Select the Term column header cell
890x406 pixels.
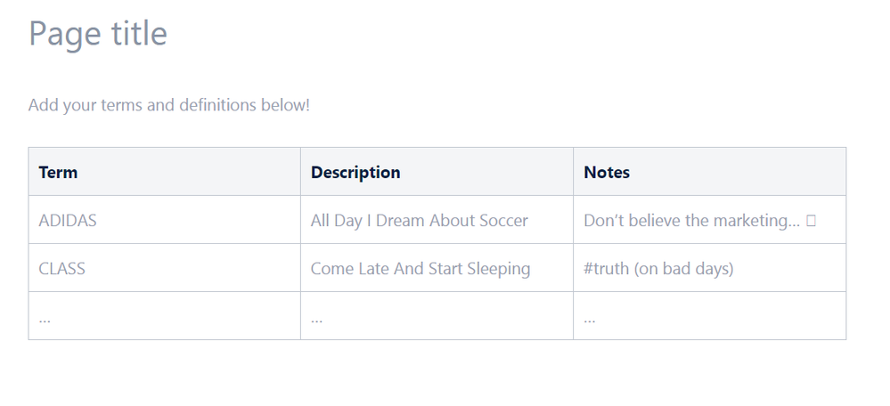coord(165,172)
